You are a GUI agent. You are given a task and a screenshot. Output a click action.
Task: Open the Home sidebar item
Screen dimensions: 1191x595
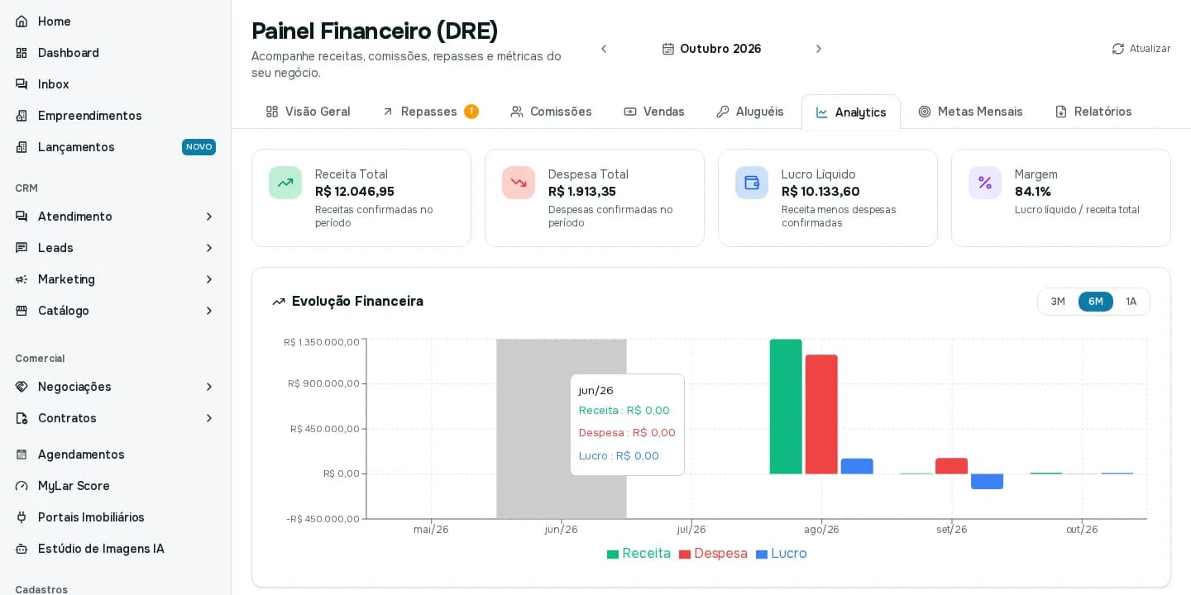click(x=115, y=21)
